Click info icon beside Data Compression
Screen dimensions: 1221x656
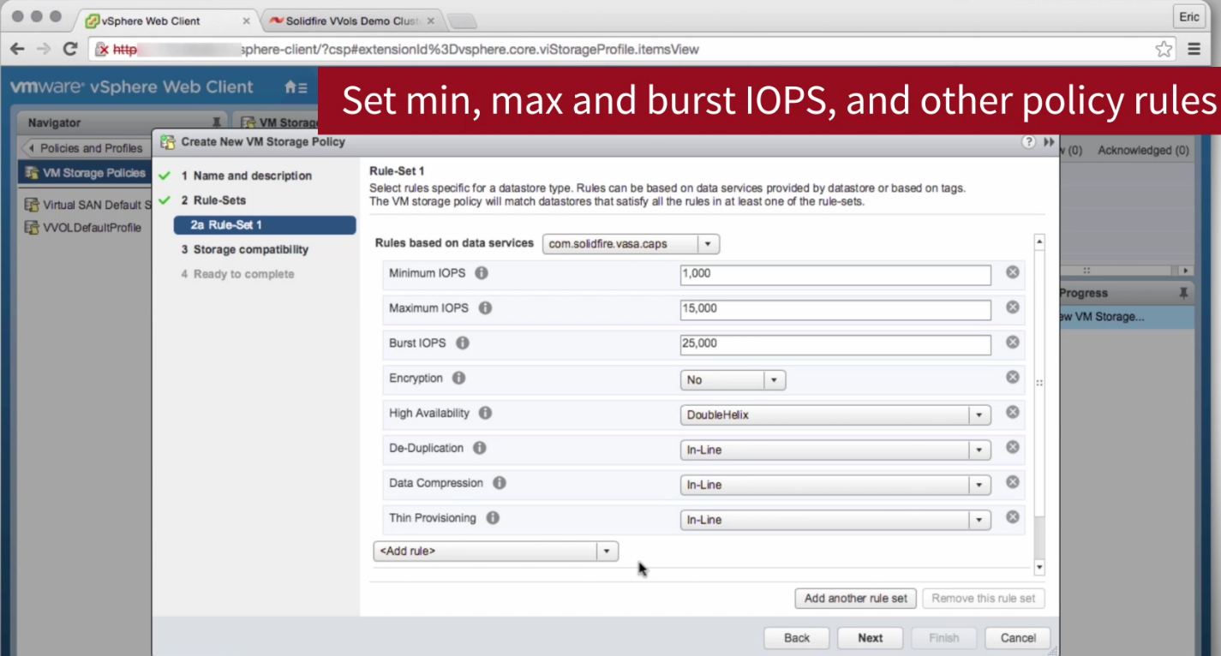pyautogui.click(x=500, y=483)
